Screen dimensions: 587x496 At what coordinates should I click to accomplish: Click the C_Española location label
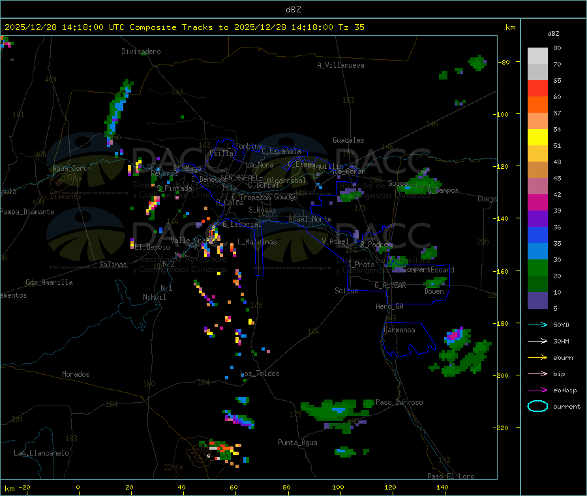pos(281,151)
